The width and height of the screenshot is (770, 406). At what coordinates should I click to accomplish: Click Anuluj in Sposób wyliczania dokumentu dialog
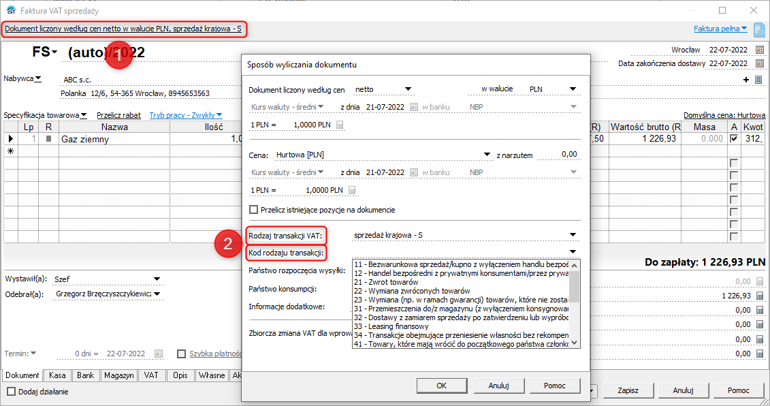coord(498,386)
